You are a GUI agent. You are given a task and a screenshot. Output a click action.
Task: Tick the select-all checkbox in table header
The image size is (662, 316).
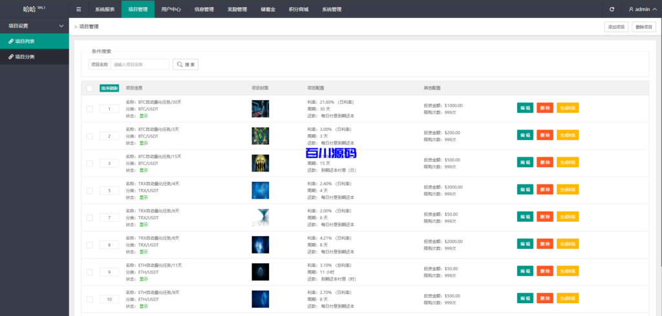click(x=90, y=88)
